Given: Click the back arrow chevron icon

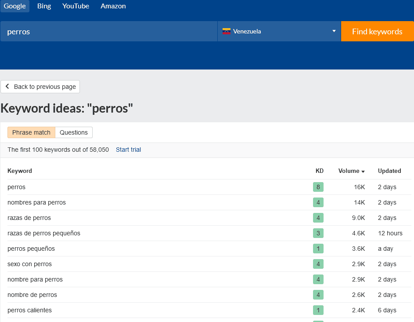Looking at the screenshot, I should point(7,87).
